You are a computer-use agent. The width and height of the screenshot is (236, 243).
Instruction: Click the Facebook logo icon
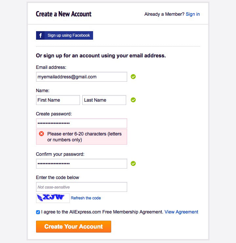coord(41,35)
